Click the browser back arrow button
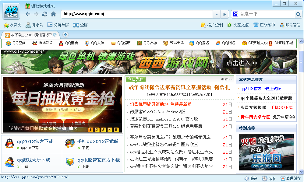Image resolution: width=304 pixels, height=182 pixels. [x=28, y=14]
